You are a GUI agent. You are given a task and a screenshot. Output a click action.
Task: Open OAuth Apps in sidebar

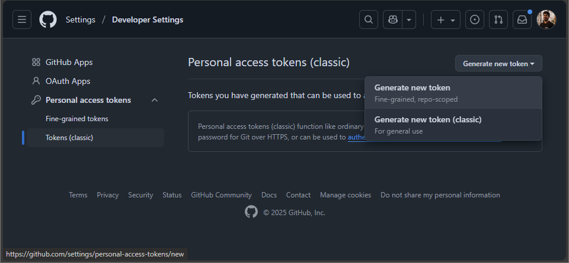click(68, 81)
